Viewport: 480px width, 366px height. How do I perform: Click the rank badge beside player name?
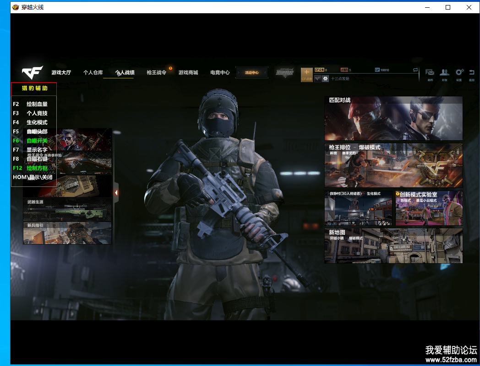318,79
